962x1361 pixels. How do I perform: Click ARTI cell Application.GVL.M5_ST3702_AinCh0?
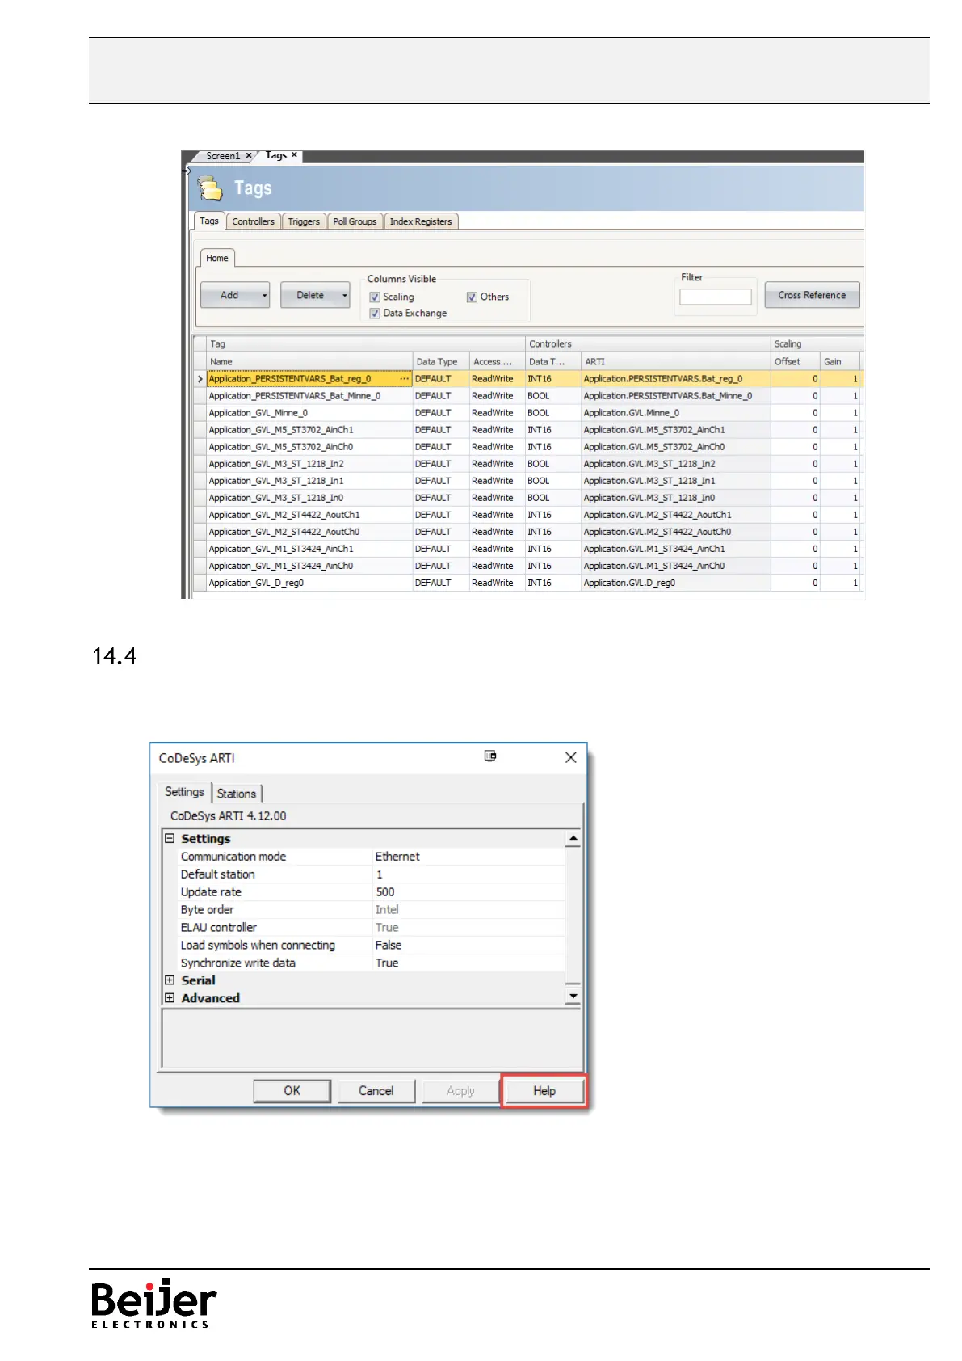(675, 447)
